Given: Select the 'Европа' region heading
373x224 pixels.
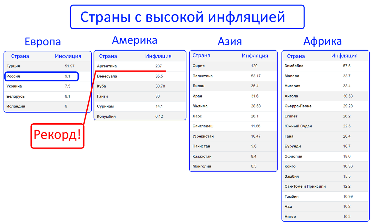Looking at the screenshot, I should point(43,42).
